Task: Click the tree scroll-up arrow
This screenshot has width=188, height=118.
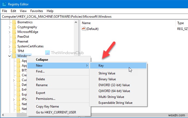Action: coord(76,22)
